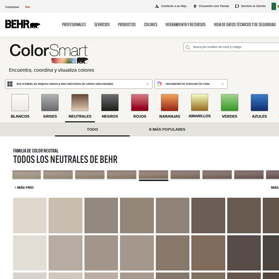Pick the second swatch in the second row
279x279 pixels.
(66, 253)
